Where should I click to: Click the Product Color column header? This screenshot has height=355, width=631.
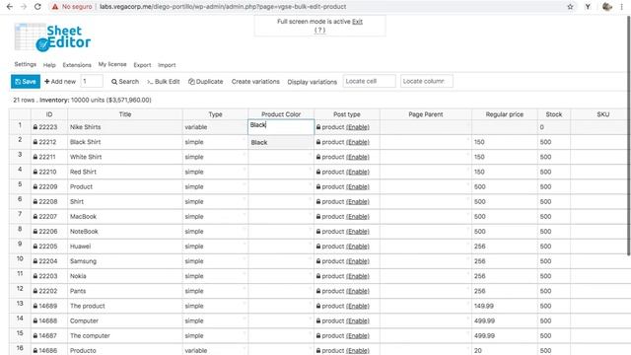click(281, 114)
